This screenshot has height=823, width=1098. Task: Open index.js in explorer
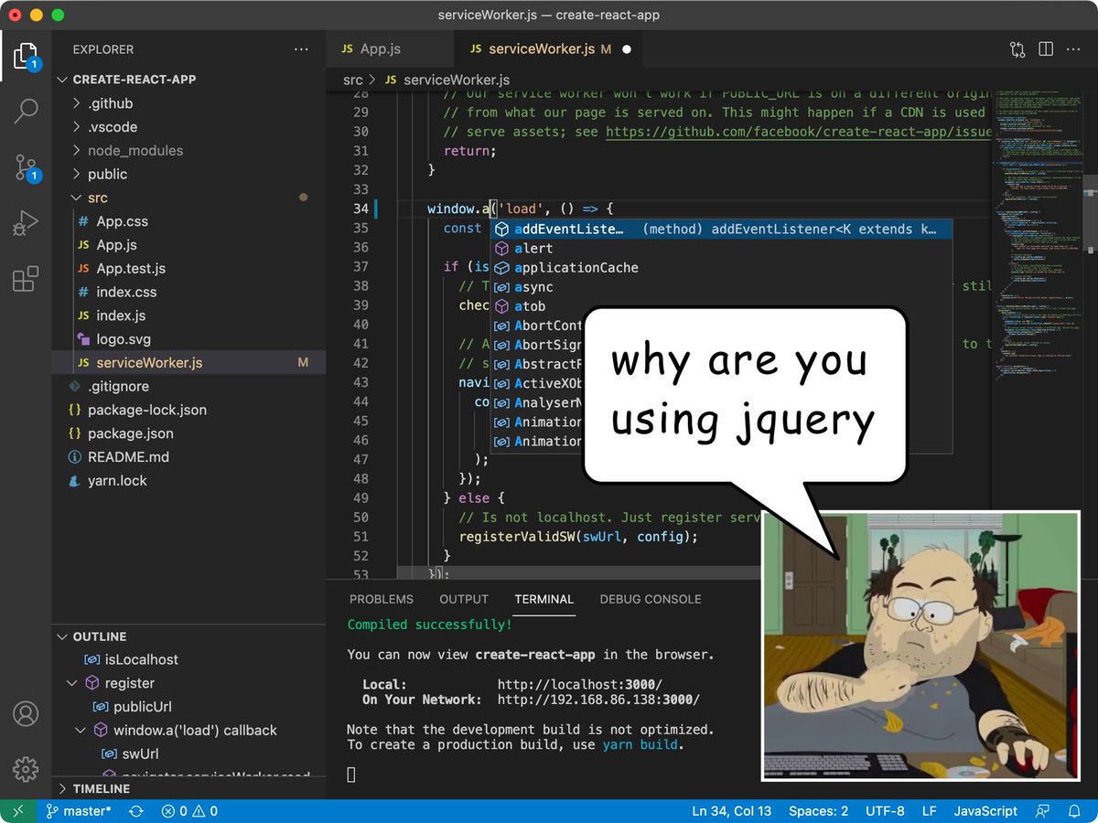pos(188,315)
